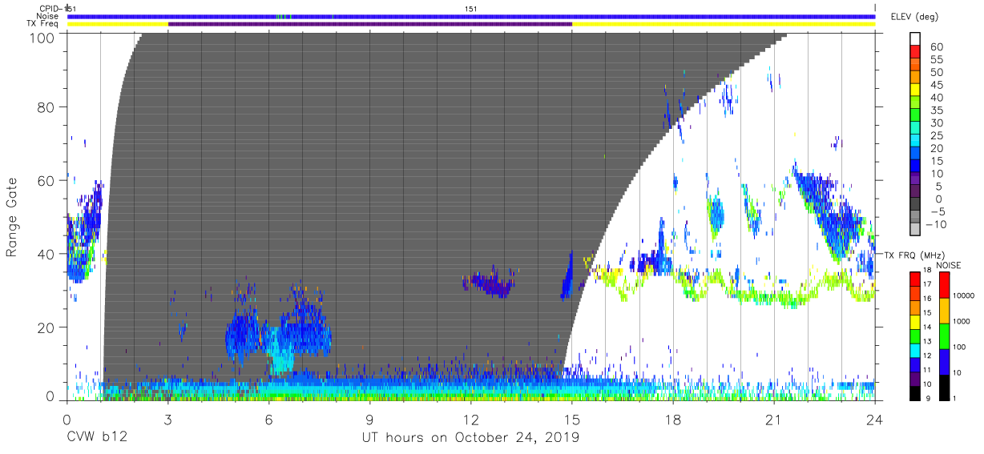Click the blue Noise bar above the plot
Screen dimensions: 984x454
[471, 16]
